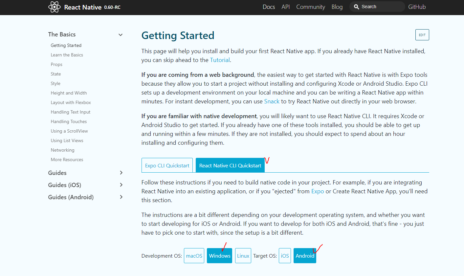
Task: Click the 0.60-RC version label
Action: click(x=112, y=7)
